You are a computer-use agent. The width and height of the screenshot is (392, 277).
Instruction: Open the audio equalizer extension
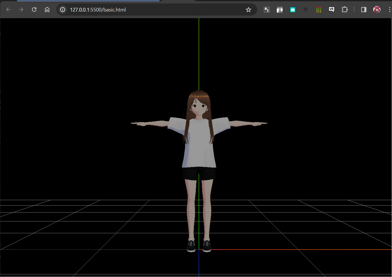pos(318,10)
